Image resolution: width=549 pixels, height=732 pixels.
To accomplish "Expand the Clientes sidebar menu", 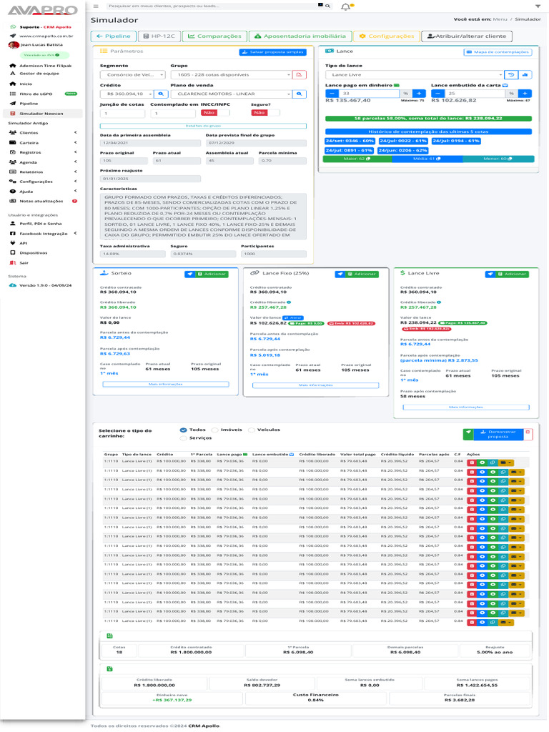I will tap(42, 132).
